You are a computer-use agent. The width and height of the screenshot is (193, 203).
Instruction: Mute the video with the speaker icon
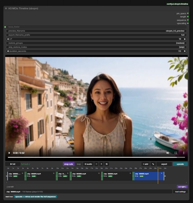pyautogui.click(x=168, y=153)
